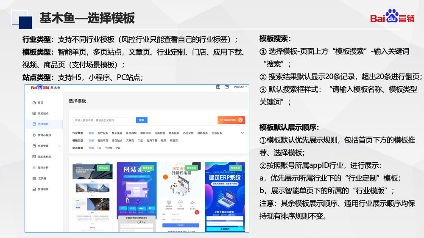Filter template type by 商品页
The width and height of the screenshot is (424, 238).
pos(174,140)
